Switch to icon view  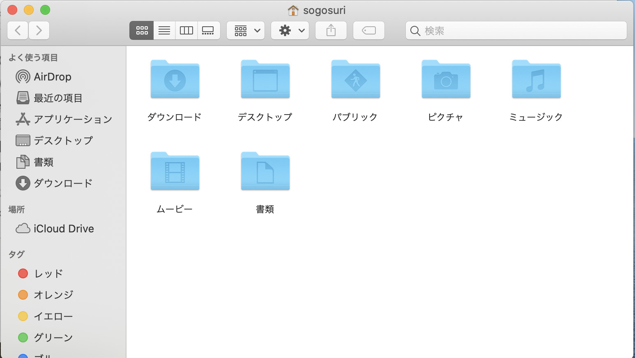click(x=142, y=30)
